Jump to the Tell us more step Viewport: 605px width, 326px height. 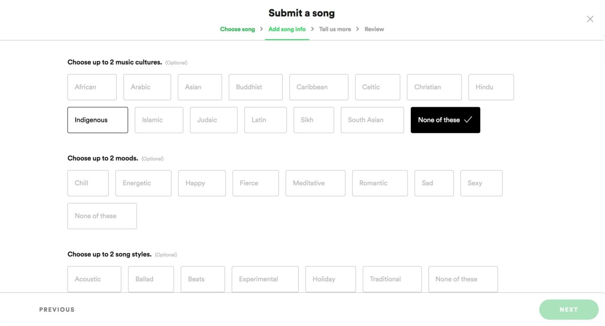tap(335, 29)
